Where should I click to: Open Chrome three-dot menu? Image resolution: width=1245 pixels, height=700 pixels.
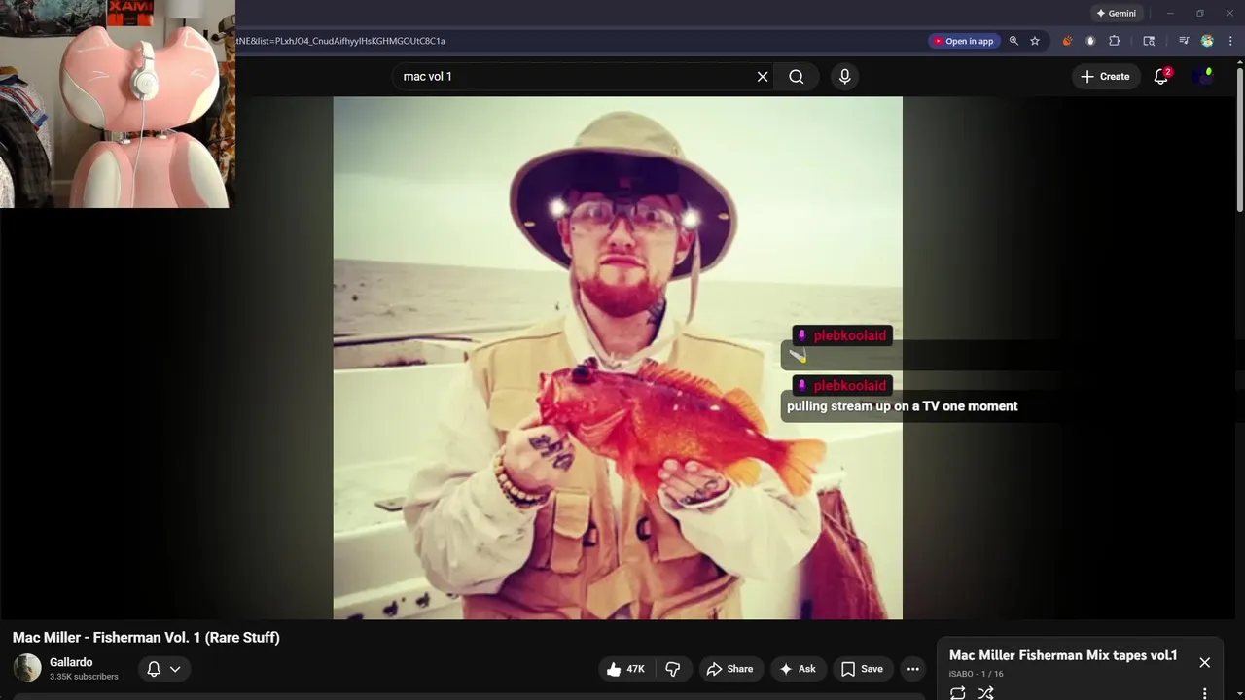point(1231,41)
